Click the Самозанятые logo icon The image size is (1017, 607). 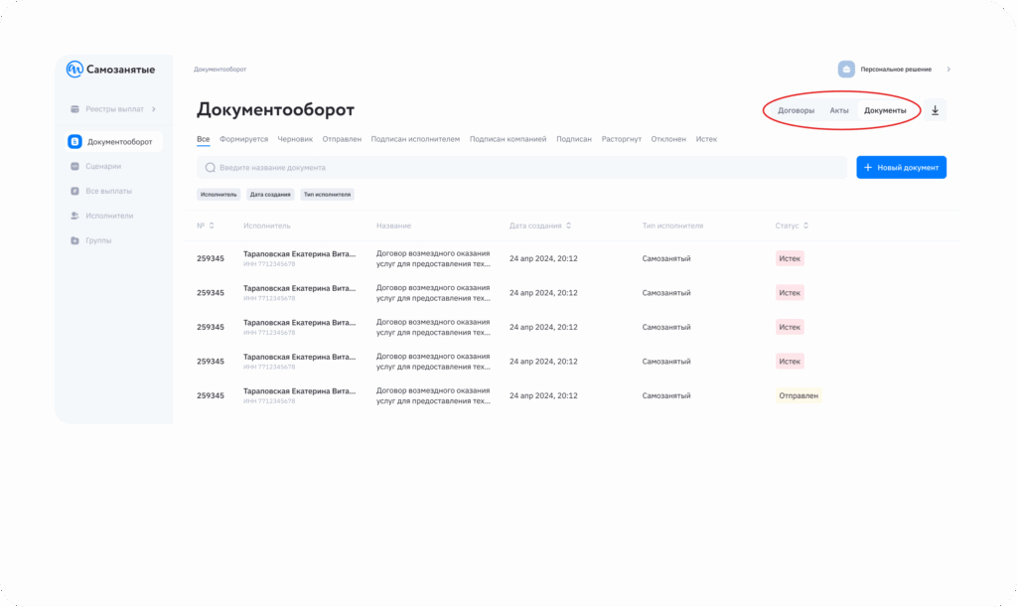74,70
